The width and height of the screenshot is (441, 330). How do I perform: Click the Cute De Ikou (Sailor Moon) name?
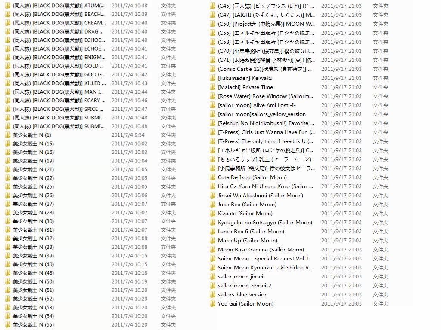coord(252,177)
